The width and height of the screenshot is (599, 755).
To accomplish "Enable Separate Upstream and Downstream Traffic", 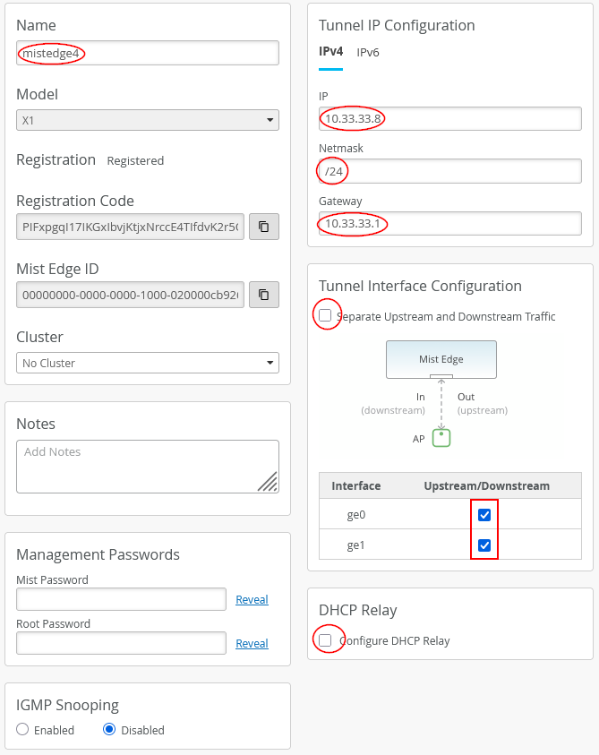I will (326, 314).
